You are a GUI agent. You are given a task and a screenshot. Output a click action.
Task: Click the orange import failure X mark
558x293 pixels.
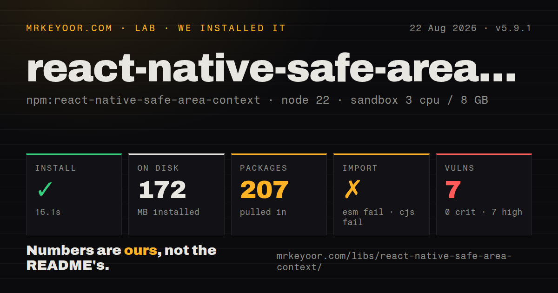coord(352,189)
